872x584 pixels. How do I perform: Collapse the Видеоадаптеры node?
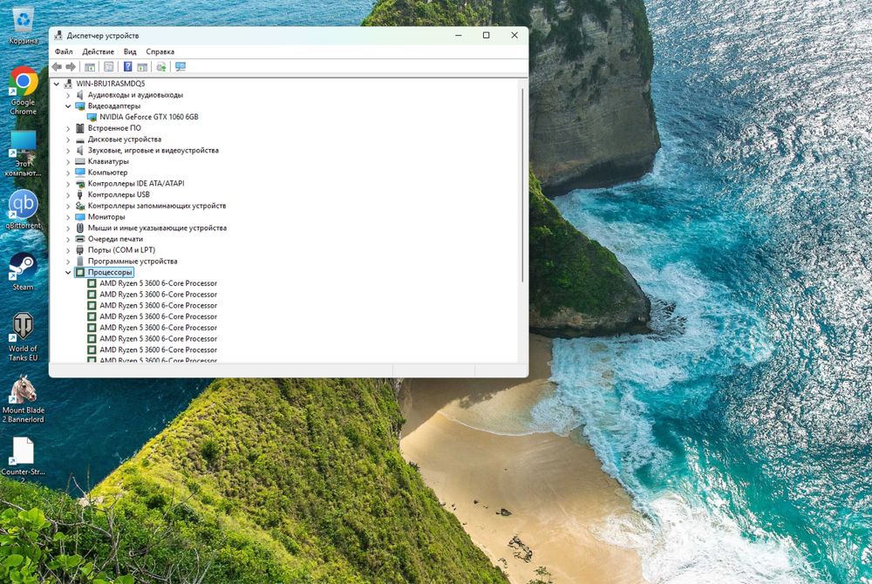tap(68, 106)
